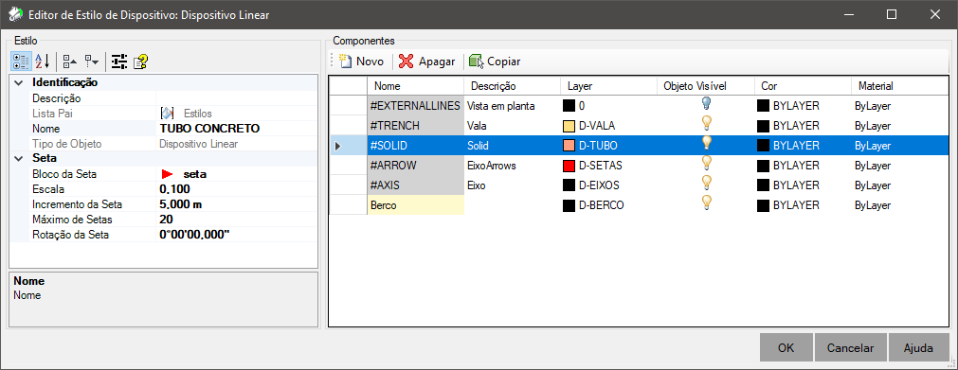
Task: Select the #TRENCH name cell
Action: tap(415, 126)
